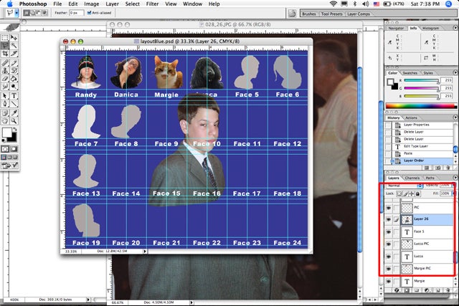Image resolution: width=459 pixels, height=306 pixels.
Task: Open layer style menu at Layers panel bottom
Action: pos(397,290)
